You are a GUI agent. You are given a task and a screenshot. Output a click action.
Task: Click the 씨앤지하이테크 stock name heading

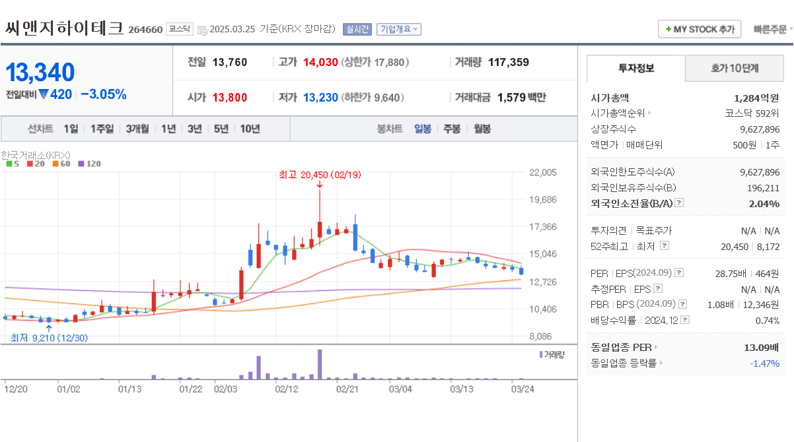coord(64,28)
